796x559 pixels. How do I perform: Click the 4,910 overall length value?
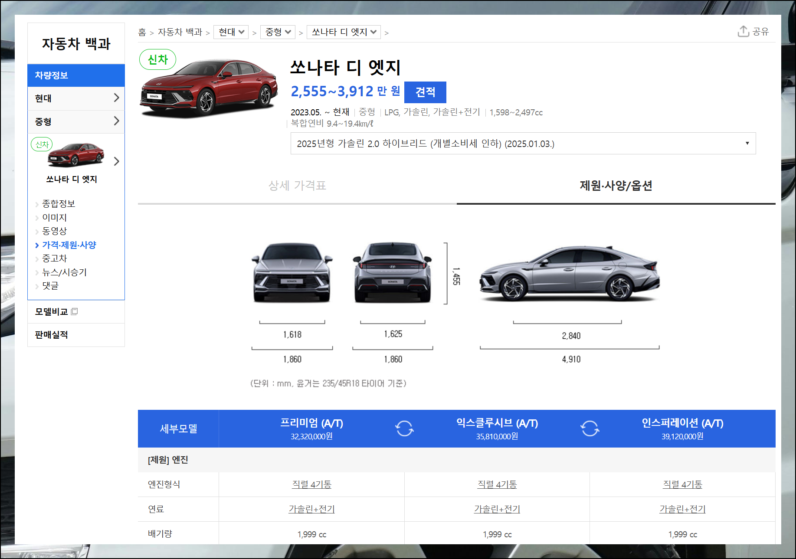pos(571,359)
